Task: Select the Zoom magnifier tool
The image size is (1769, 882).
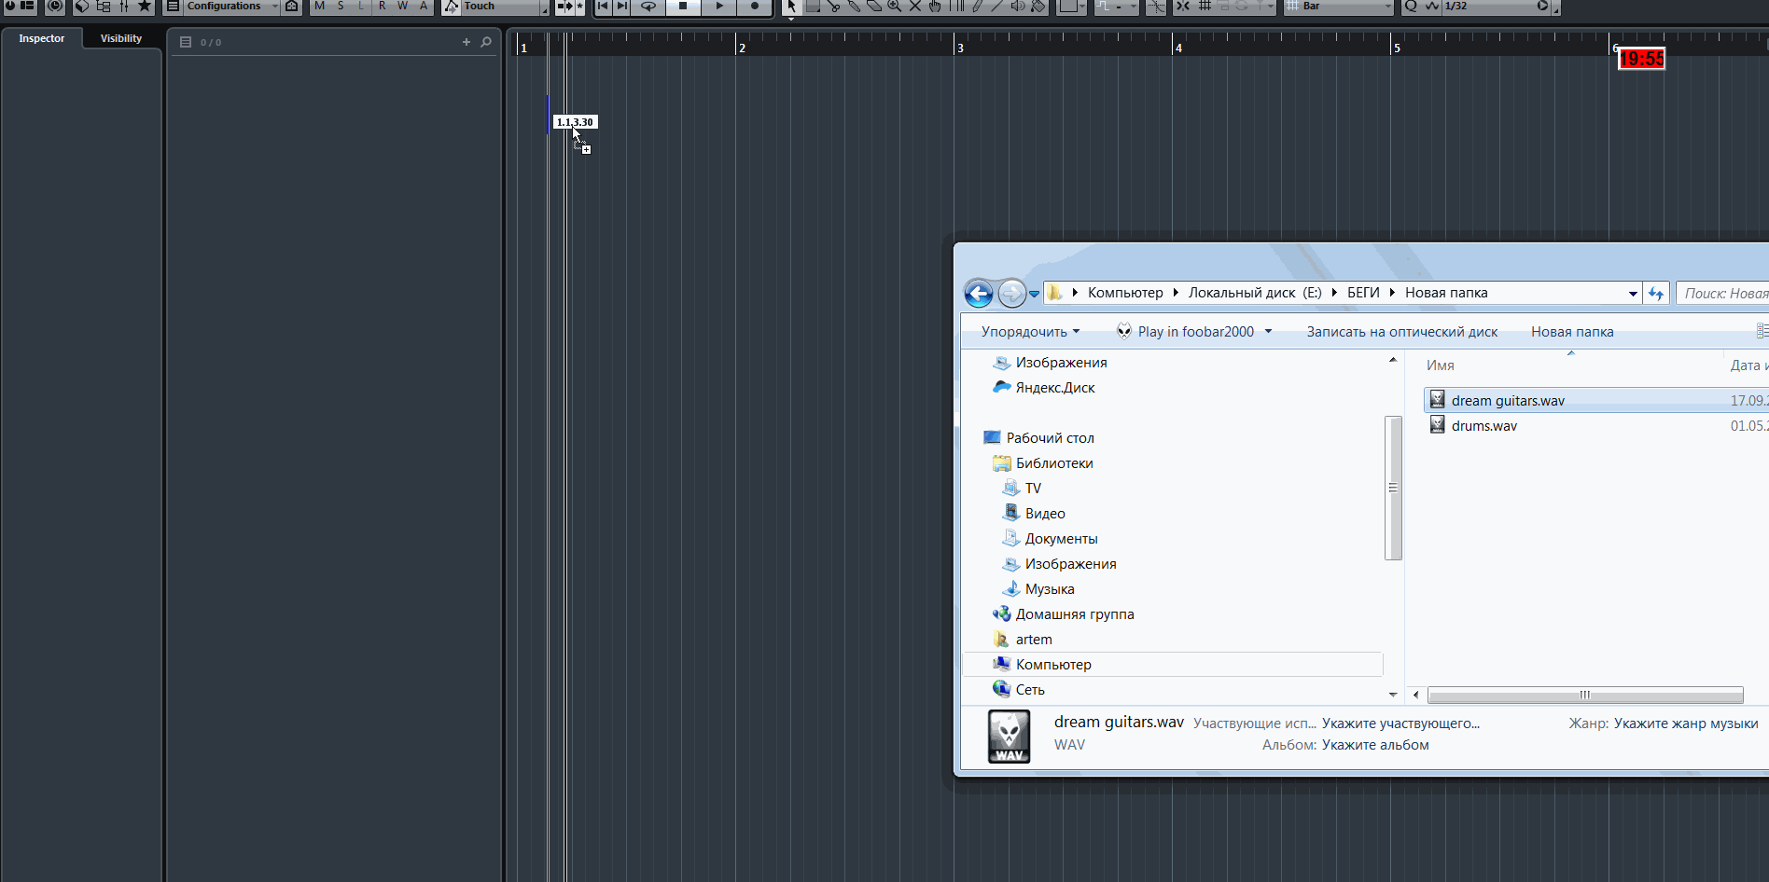Action: 895,6
